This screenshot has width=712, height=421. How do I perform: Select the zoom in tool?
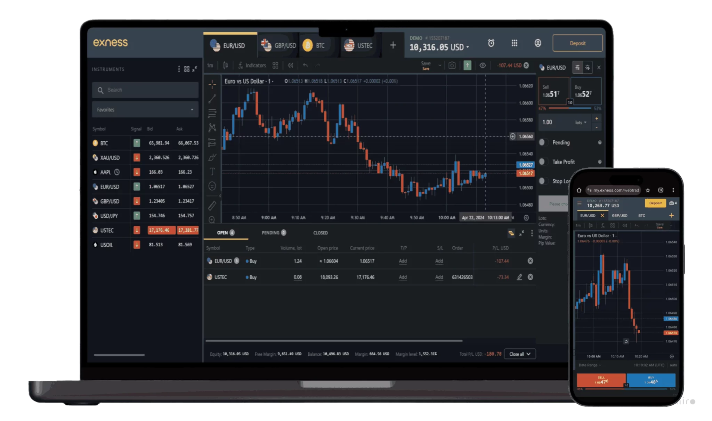click(212, 220)
